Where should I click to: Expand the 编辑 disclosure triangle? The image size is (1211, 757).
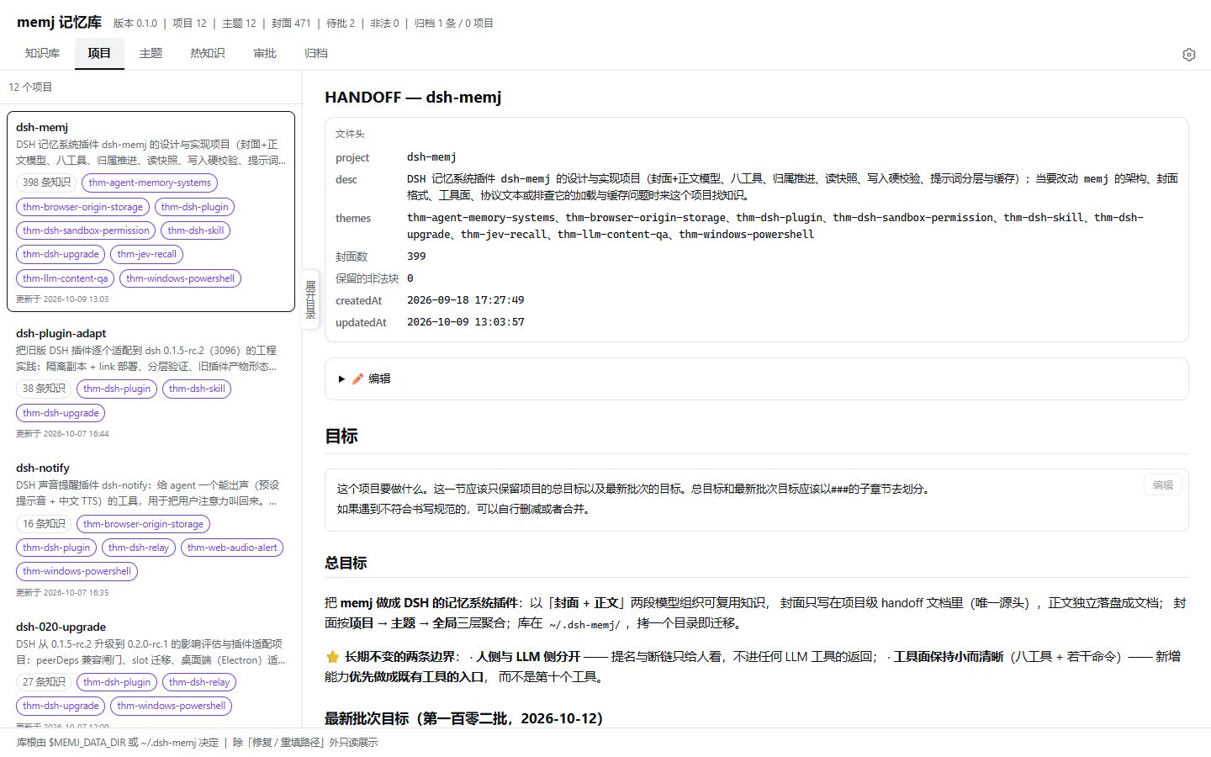click(341, 378)
